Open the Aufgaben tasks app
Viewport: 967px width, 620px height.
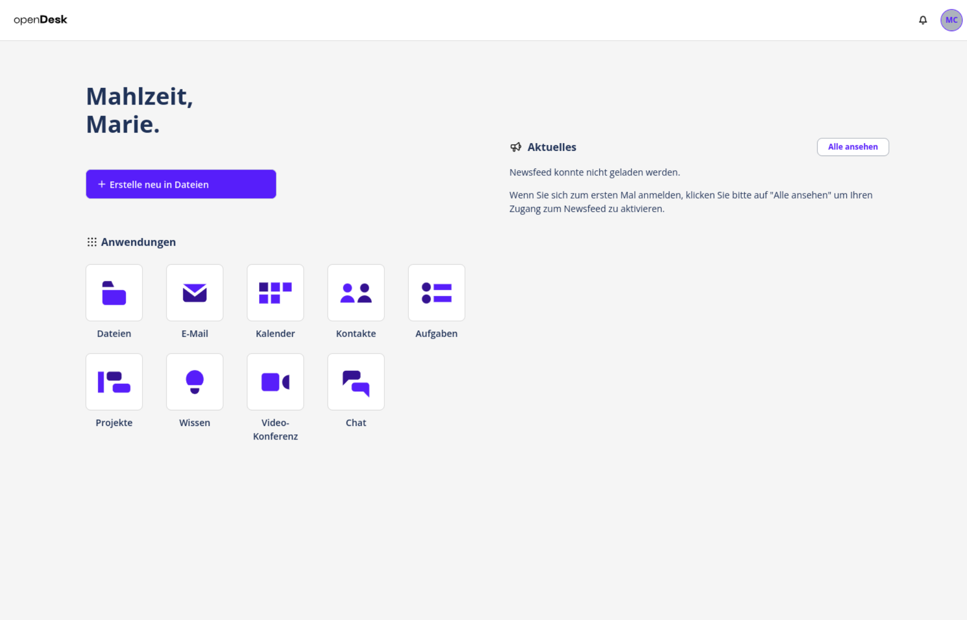436,292
